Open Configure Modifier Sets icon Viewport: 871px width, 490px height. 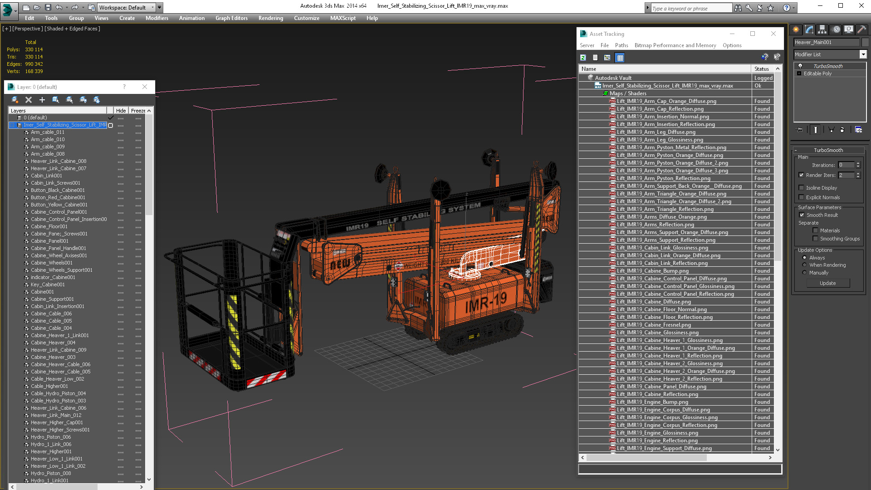point(859,130)
